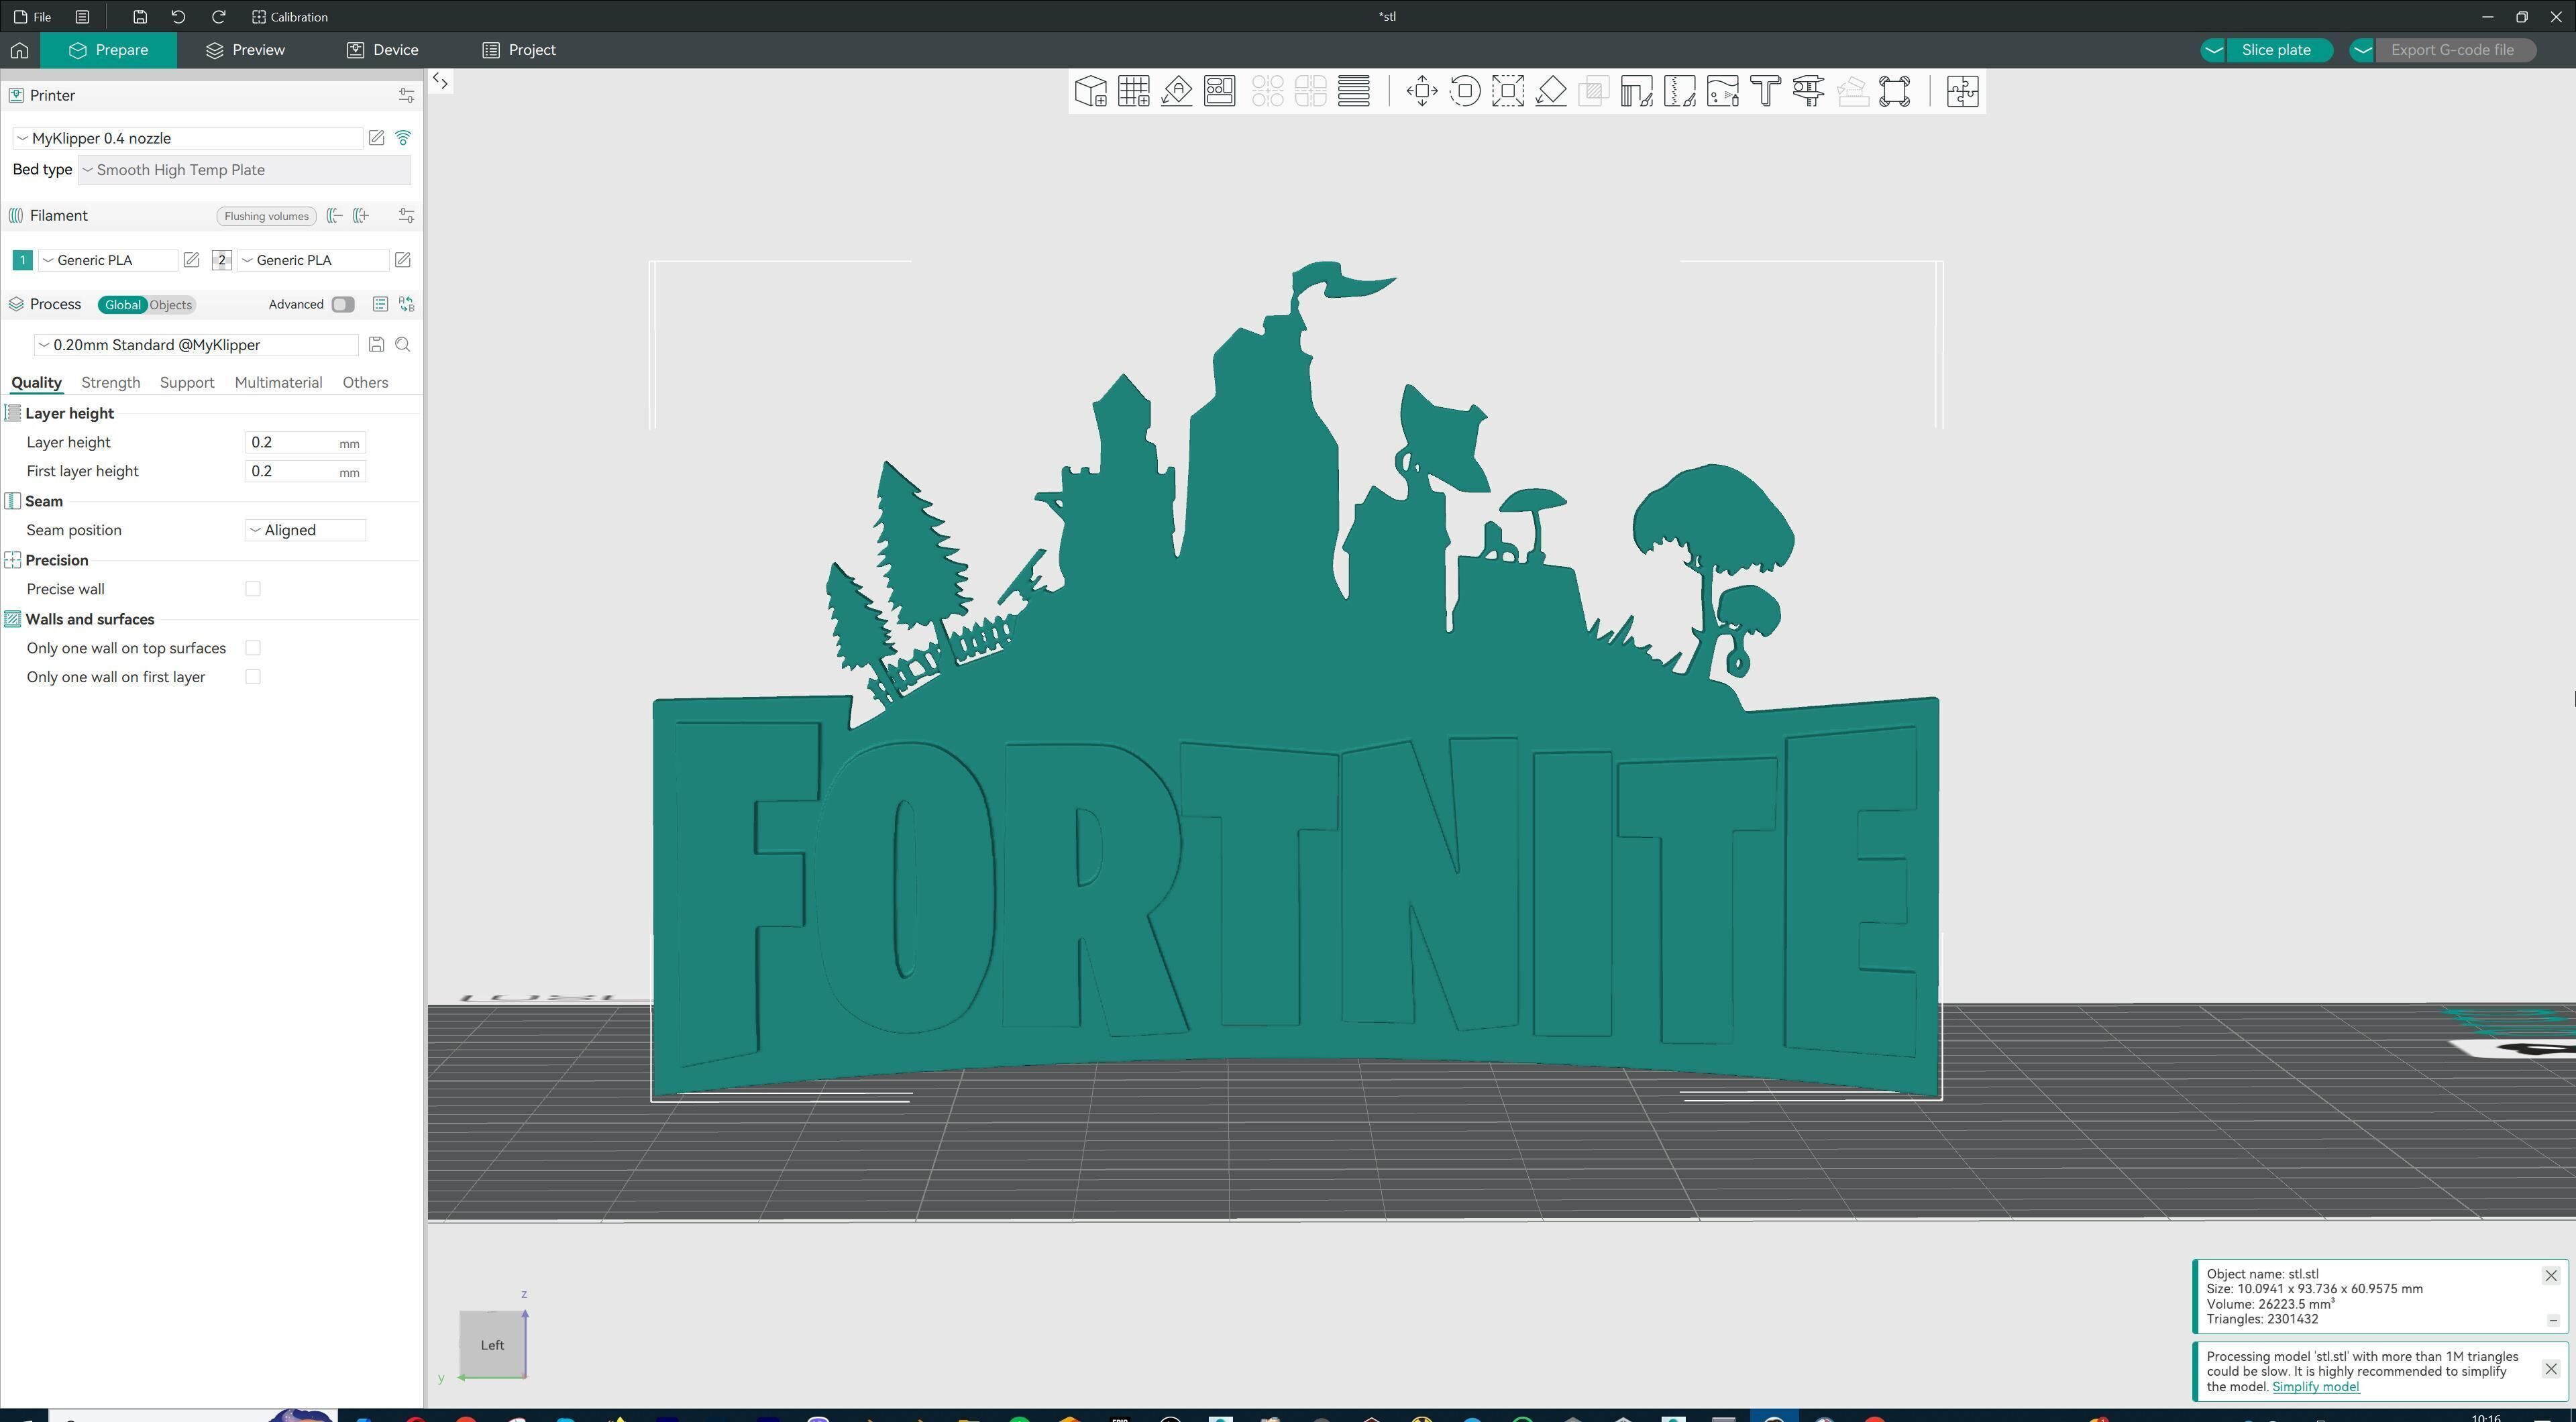Image resolution: width=2576 pixels, height=1422 pixels.
Task: Open the Color painting tool
Action: [1723, 91]
